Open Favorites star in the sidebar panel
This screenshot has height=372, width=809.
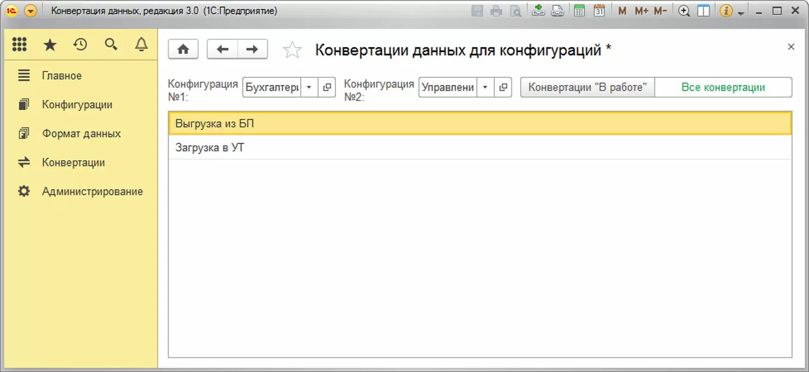click(50, 45)
